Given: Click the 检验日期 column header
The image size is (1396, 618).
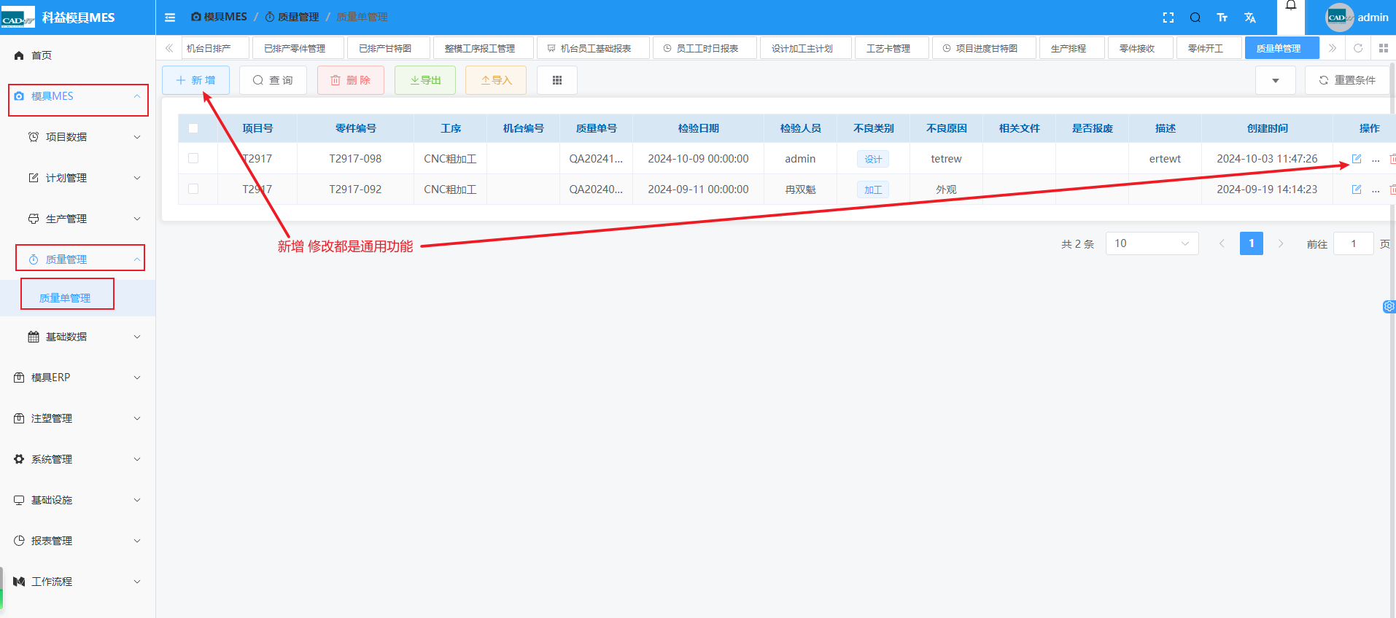Looking at the screenshot, I should (x=699, y=128).
